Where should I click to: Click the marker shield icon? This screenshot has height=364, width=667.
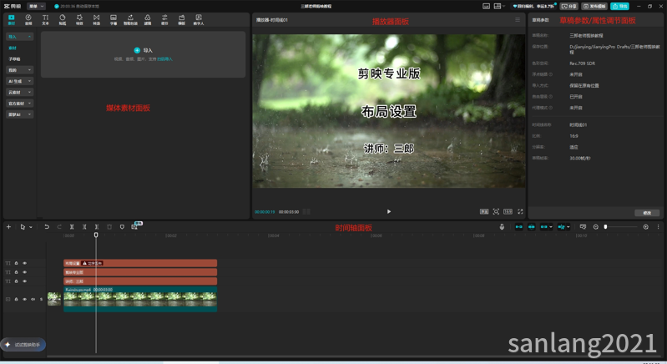[122, 226]
